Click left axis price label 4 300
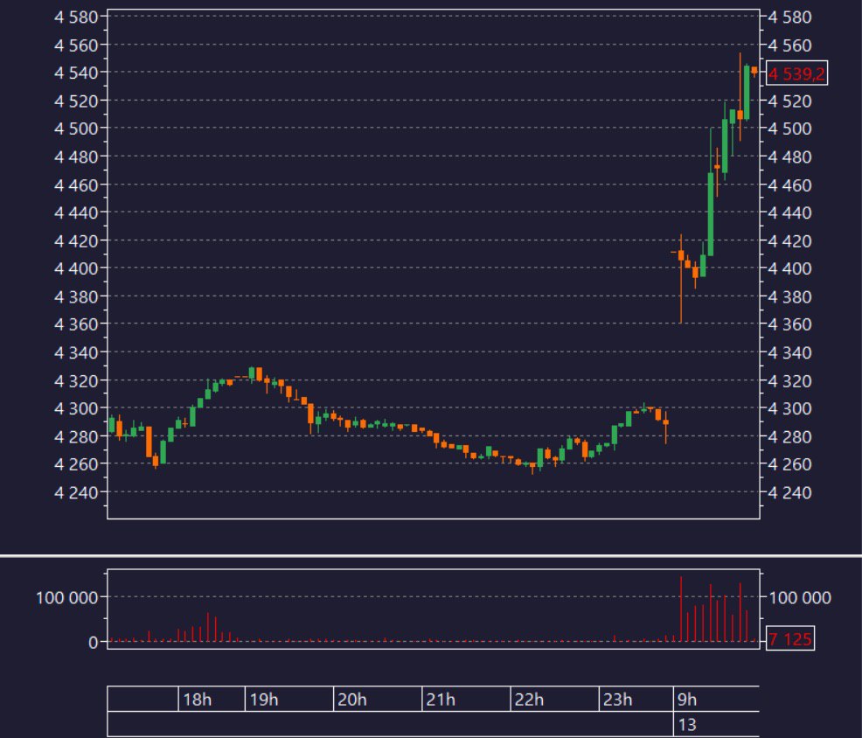The width and height of the screenshot is (862, 738). 76,408
